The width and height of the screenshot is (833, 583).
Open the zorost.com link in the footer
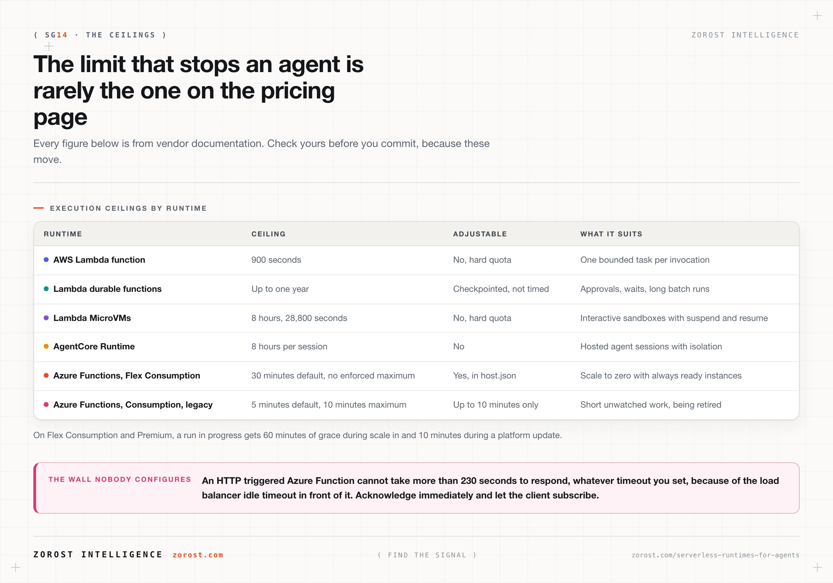point(198,555)
